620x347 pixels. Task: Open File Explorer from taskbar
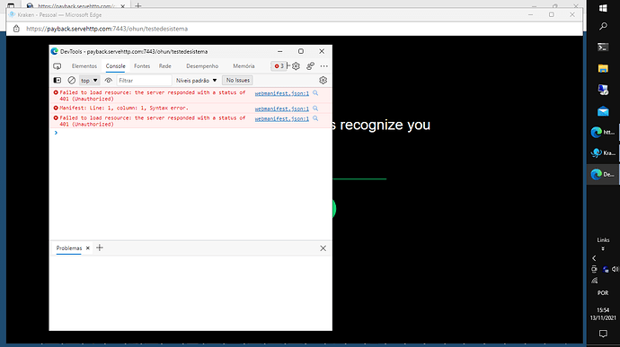click(x=603, y=68)
